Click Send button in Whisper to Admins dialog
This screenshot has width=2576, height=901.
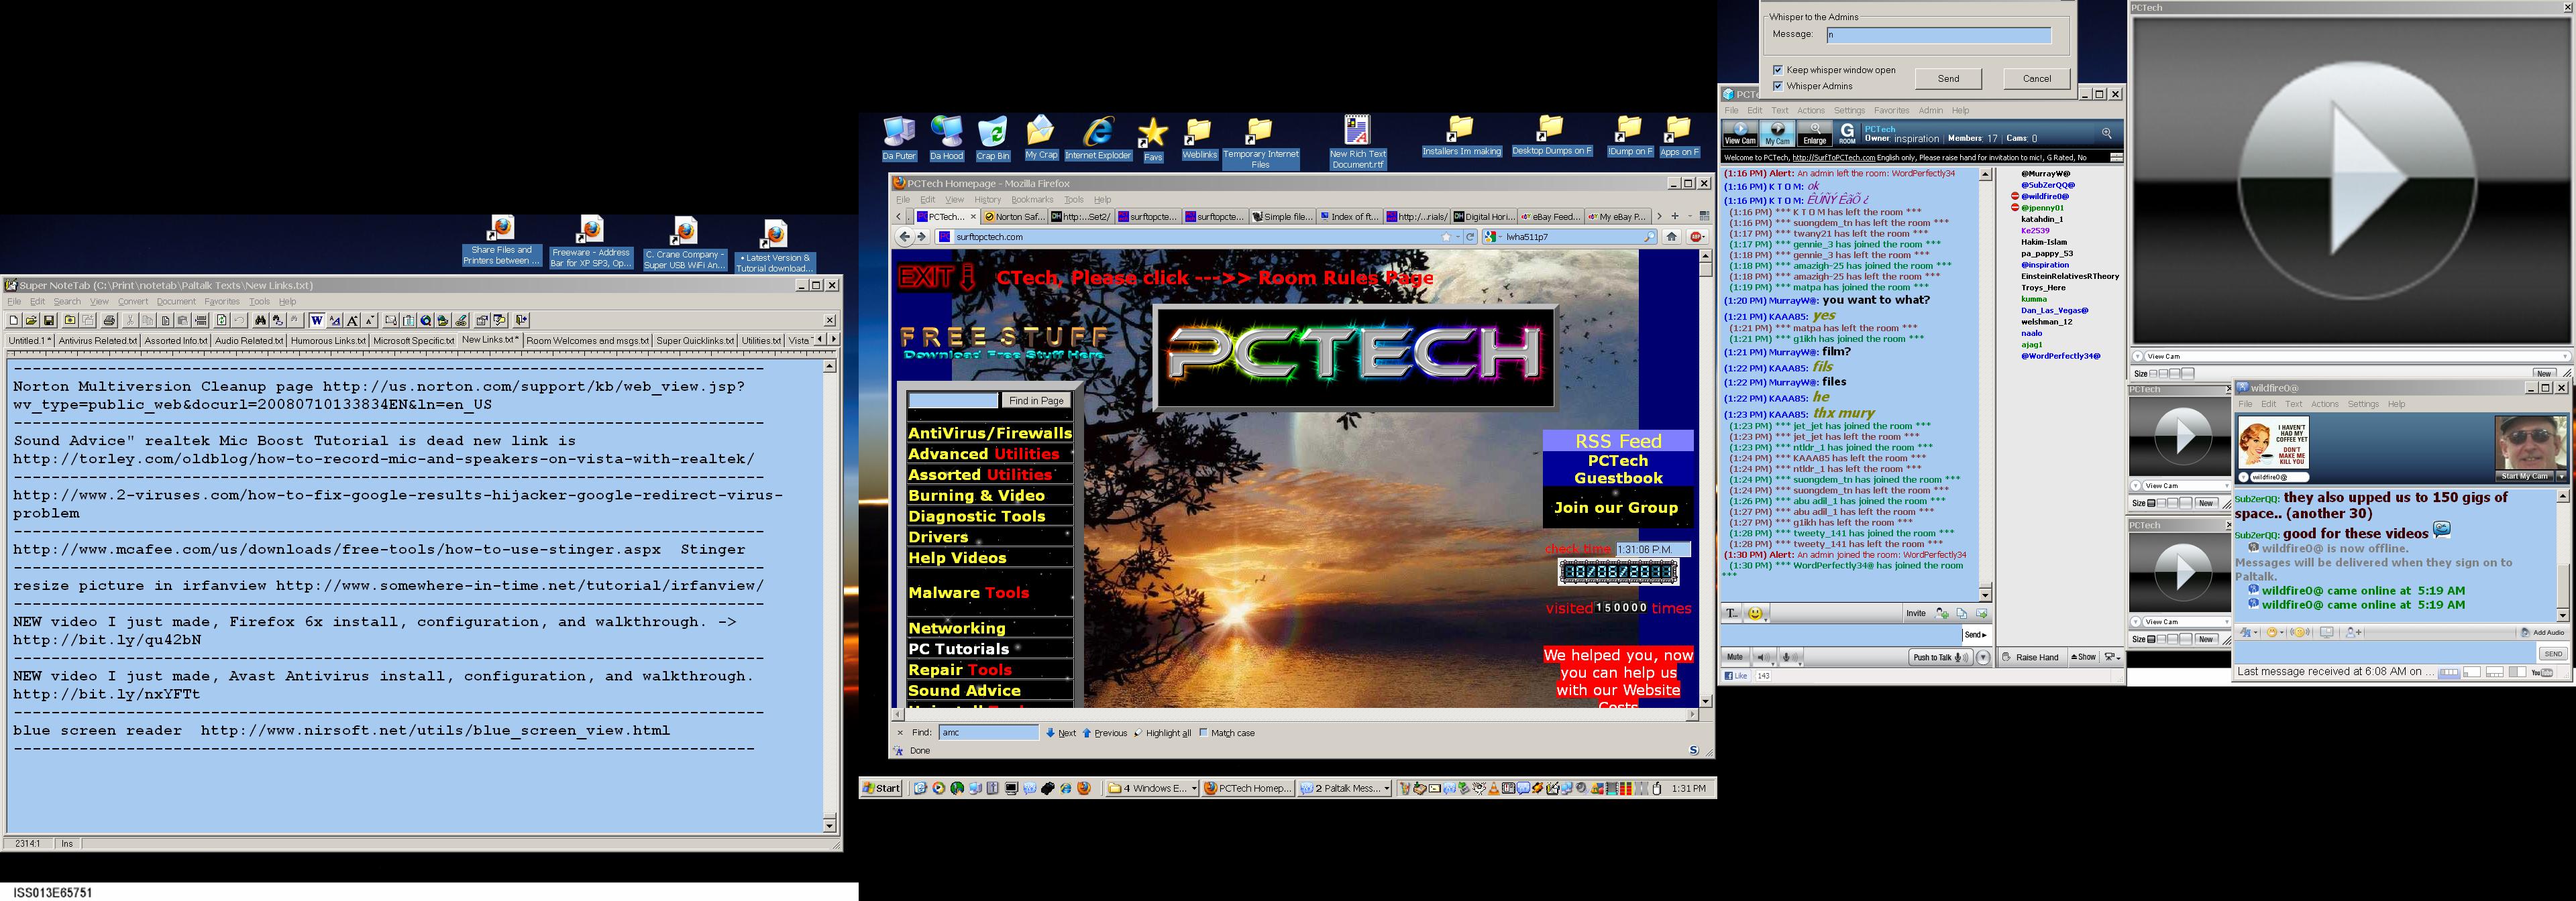pos(1948,79)
